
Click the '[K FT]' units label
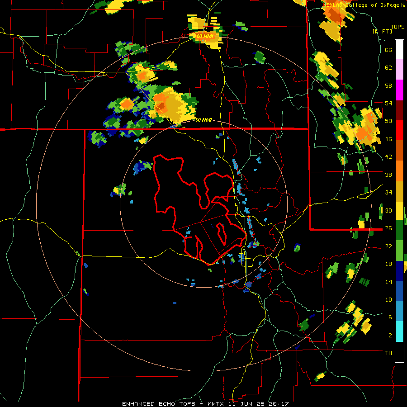coord(382,31)
